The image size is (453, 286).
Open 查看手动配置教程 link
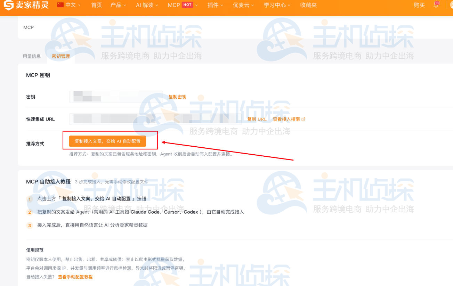pos(75,277)
